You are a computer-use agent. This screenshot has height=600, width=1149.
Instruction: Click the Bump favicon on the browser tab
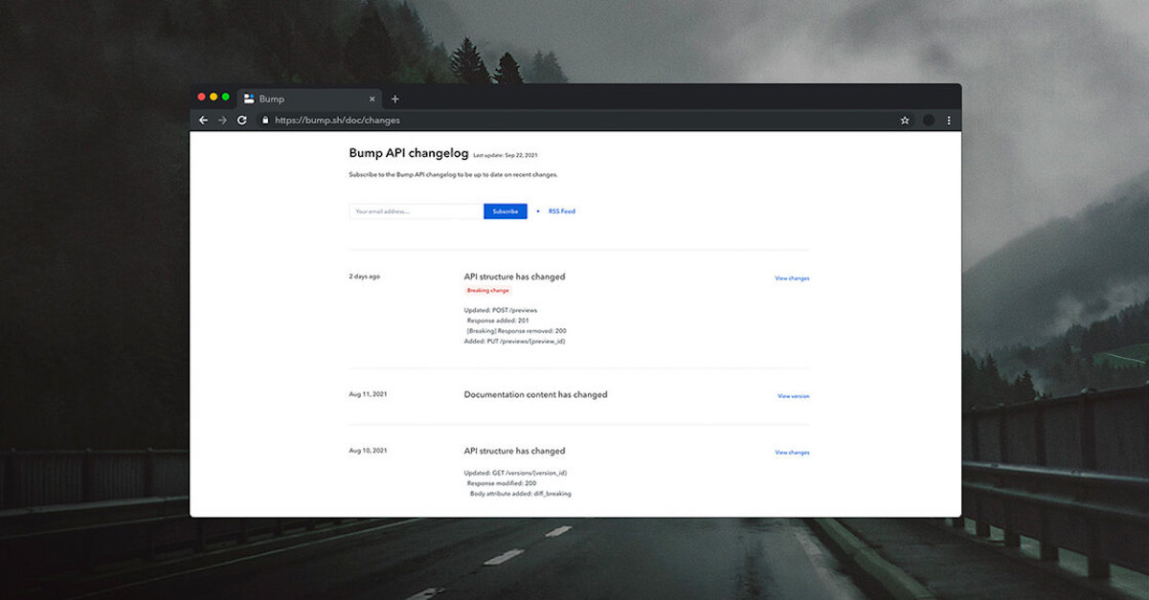249,98
